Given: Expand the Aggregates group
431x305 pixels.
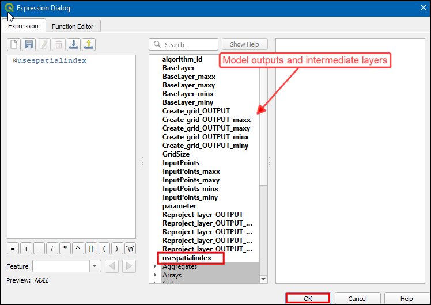Looking at the screenshot, I should tap(155, 266).
